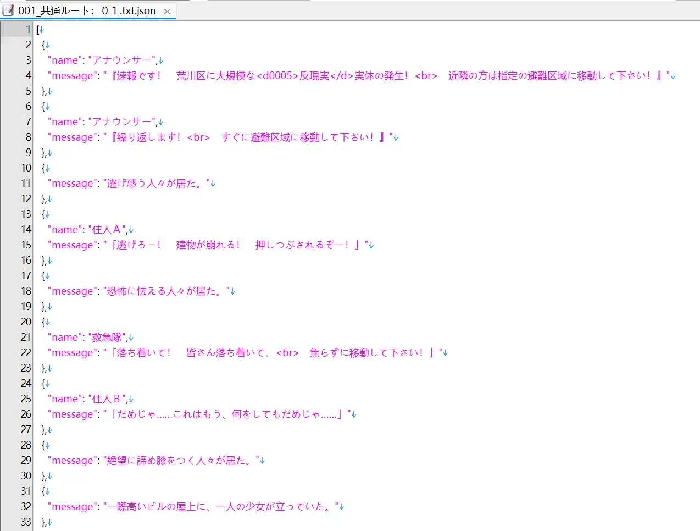Click line number 29 in the margin

pos(26,461)
